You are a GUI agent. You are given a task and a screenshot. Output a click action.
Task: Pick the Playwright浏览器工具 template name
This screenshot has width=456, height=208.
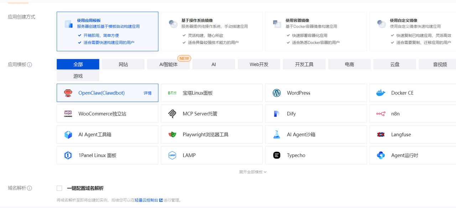pyautogui.click(x=206, y=135)
